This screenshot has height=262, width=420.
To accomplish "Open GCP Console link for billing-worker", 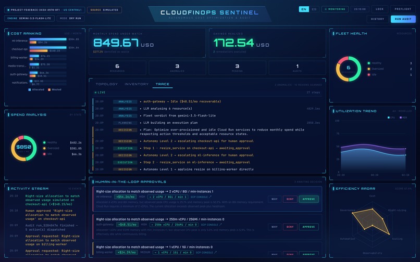I will (206, 253).
